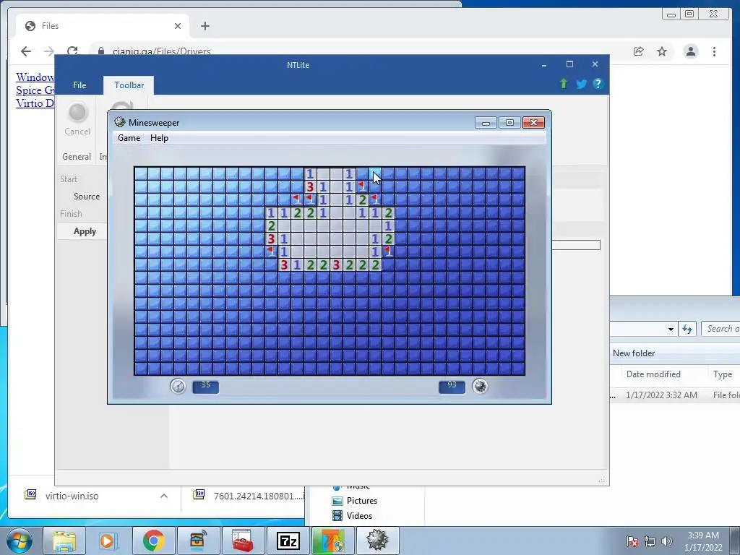Open red toolbox taskbar app
Viewport: 740px width, 555px height.
coord(243,541)
